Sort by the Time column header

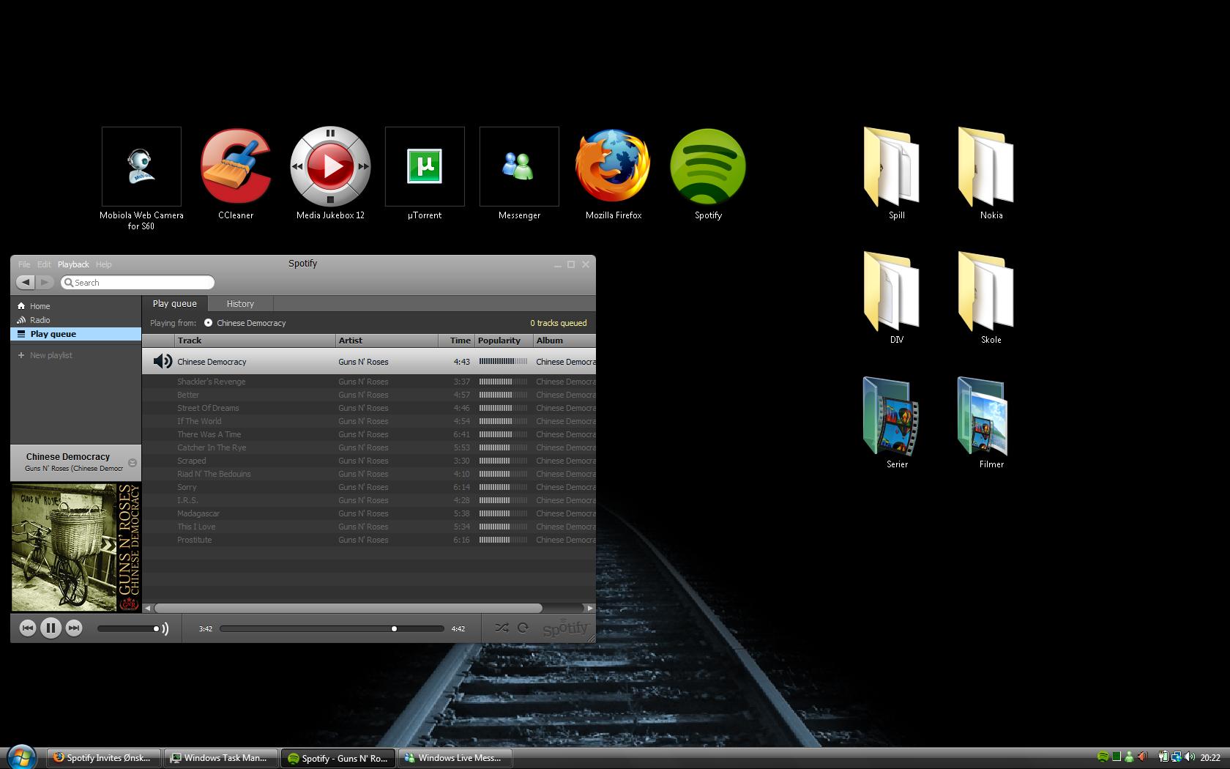(x=457, y=341)
